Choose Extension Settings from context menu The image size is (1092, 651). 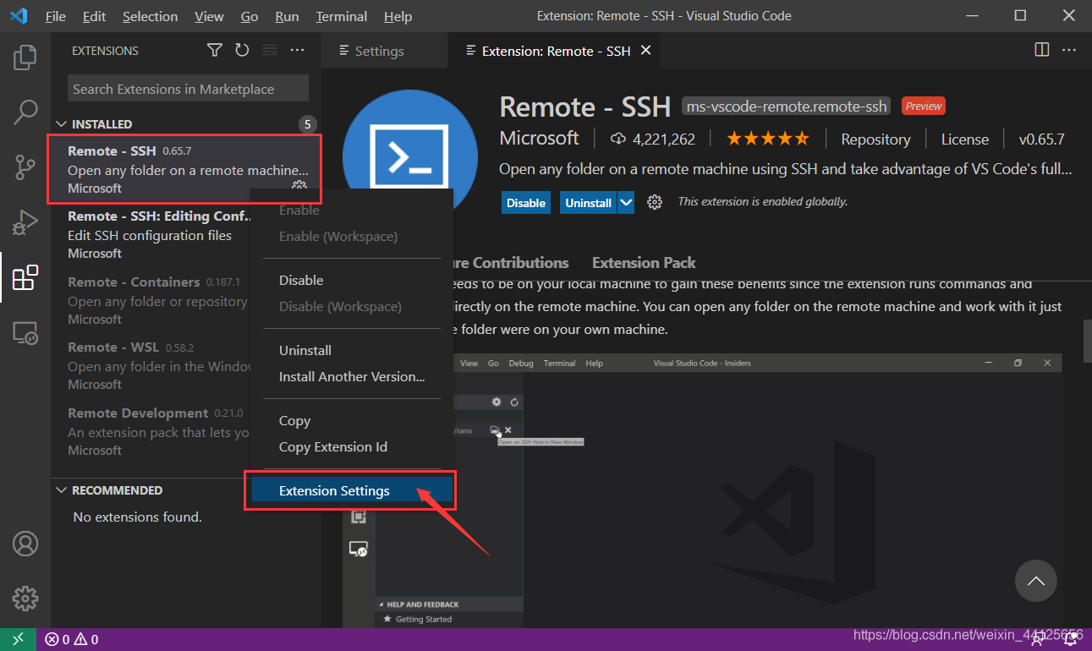pos(334,491)
